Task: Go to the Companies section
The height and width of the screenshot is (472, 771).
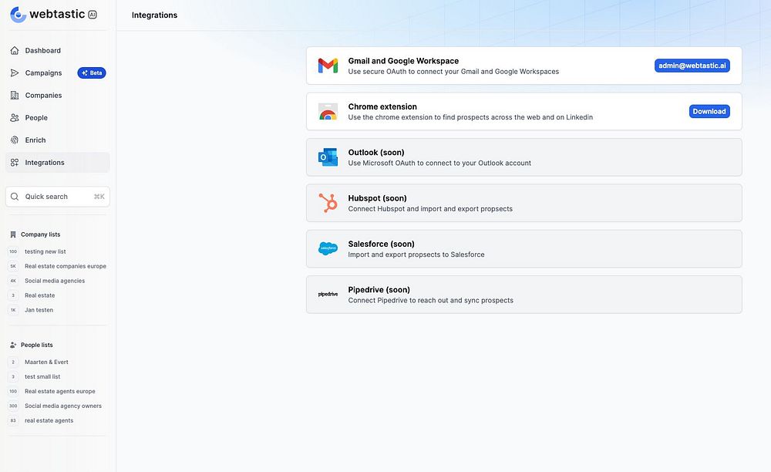Action: tap(58, 96)
